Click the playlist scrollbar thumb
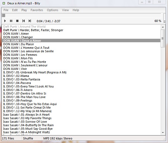168x143 pixels. coord(163,38)
